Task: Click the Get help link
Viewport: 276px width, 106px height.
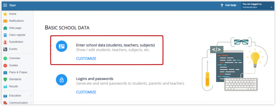Action: 228,5
